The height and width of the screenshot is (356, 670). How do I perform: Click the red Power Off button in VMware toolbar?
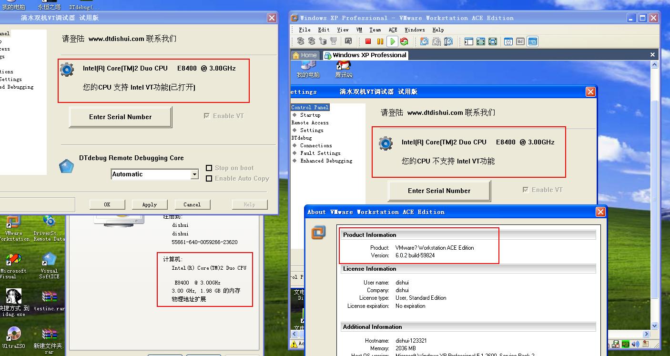point(368,41)
